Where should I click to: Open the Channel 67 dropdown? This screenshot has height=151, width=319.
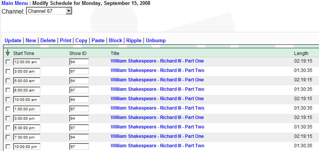pos(49,11)
